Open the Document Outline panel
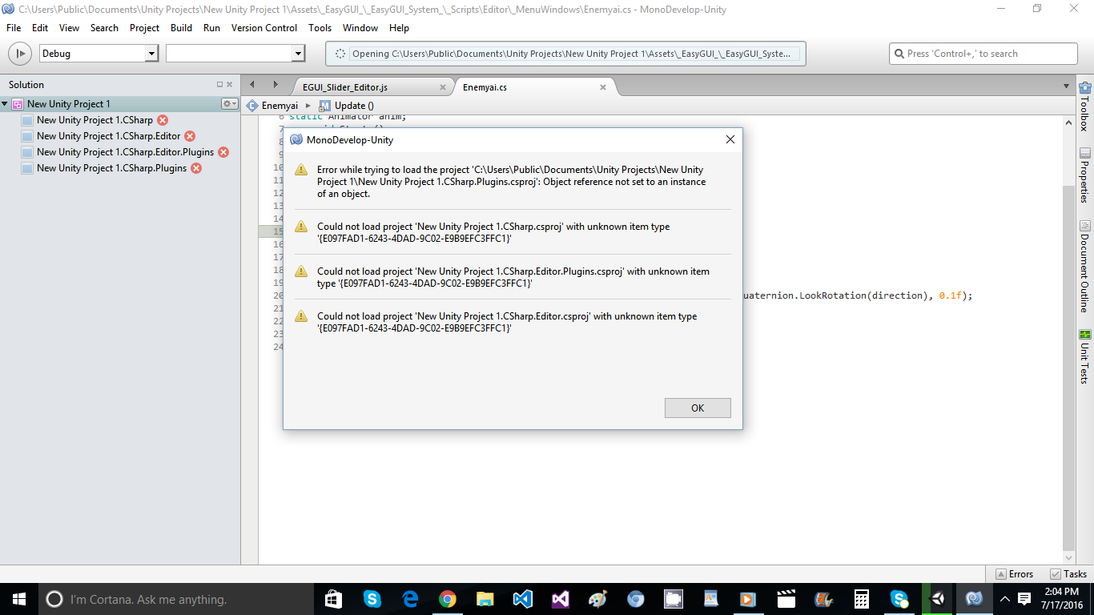The height and width of the screenshot is (615, 1094). [1085, 266]
